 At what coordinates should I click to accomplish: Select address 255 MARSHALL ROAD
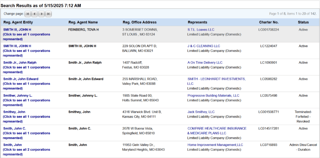point(140,79)
